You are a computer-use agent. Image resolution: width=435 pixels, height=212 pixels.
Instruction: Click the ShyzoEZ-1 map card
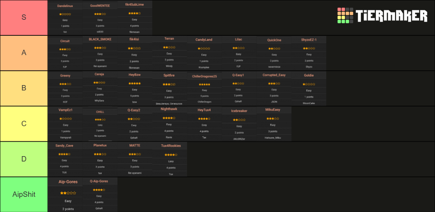[x=309, y=53]
